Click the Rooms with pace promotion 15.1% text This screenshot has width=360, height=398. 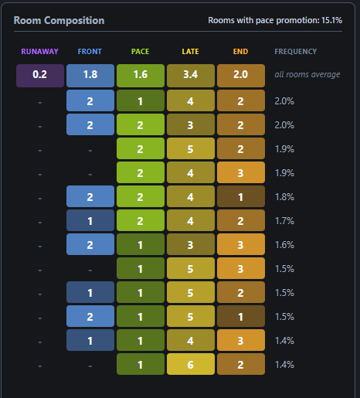[x=275, y=20]
